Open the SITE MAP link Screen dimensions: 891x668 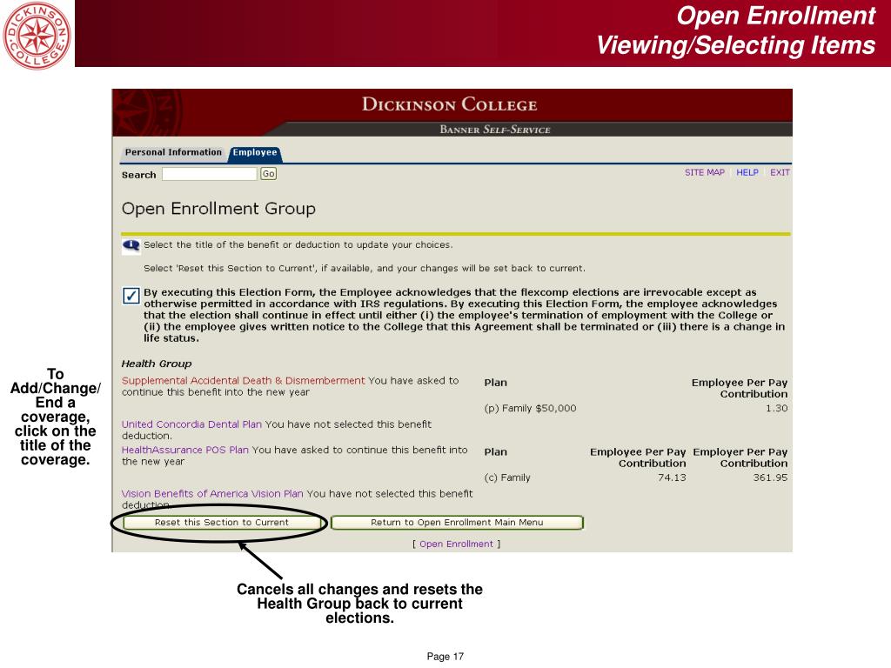pyautogui.click(x=705, y=172)
